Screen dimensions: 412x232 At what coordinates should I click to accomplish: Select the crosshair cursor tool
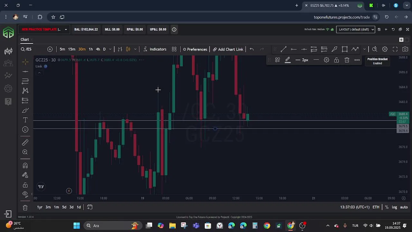[25, 62]
